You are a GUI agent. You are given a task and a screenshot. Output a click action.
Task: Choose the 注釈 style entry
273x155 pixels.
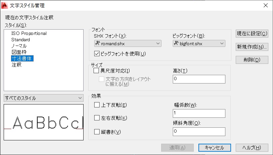pyautogui.click(x=17, y=65)
